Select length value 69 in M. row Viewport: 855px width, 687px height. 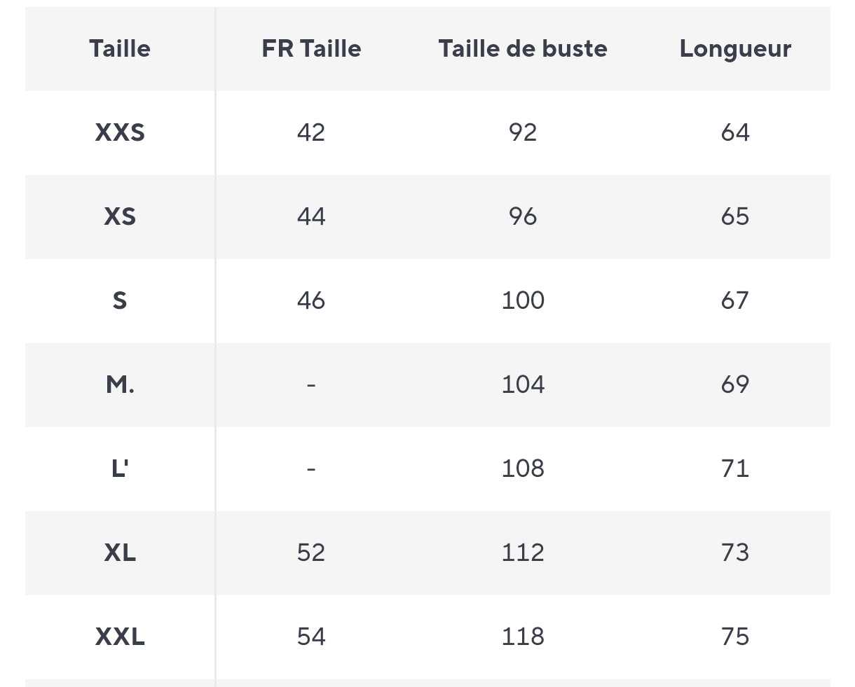click(x=735, y=384)
